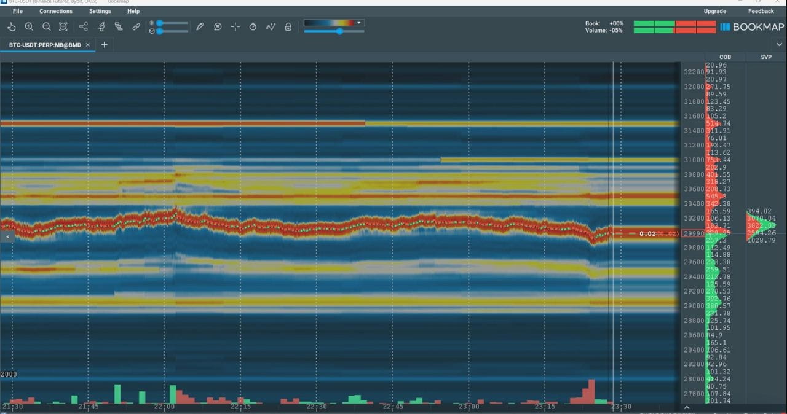Click the Feedback button

pyautogui.click(x=761, y=10)
